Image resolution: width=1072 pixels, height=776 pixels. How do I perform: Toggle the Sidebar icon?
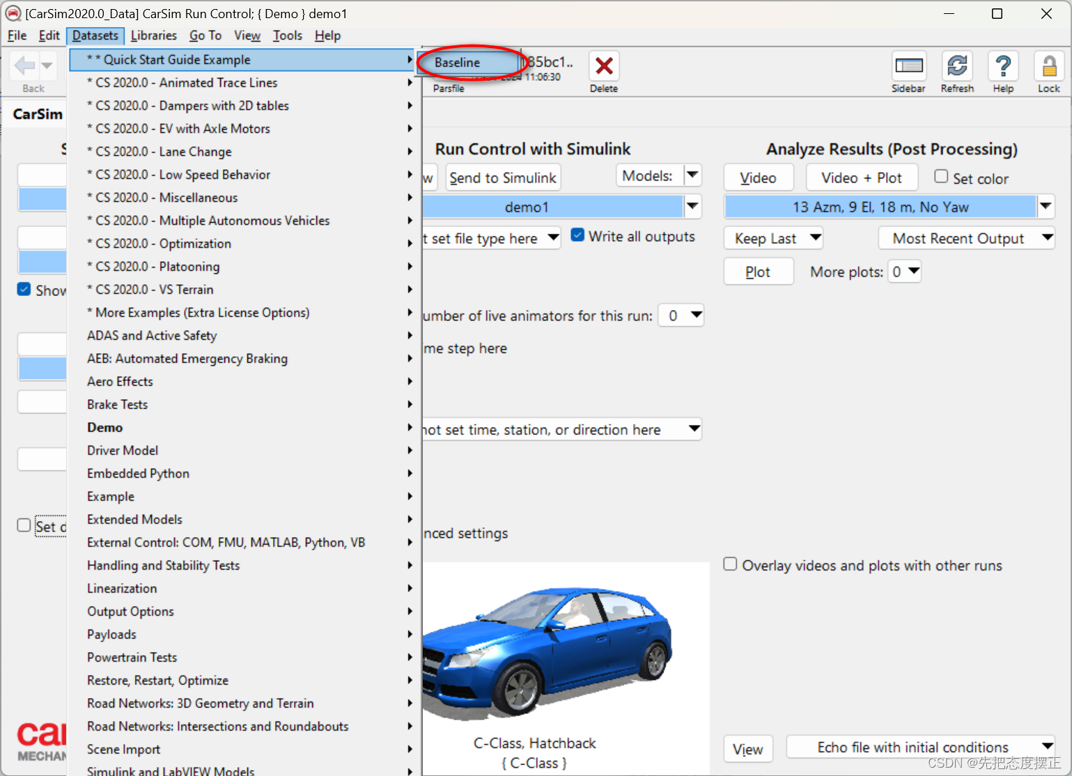click(909, 66)
